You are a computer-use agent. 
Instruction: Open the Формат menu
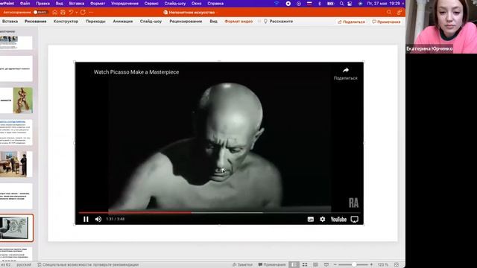tap(98, 4)
